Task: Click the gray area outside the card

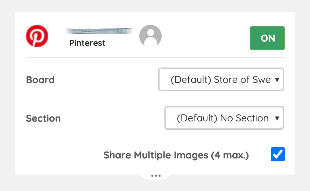Action: click(155, 6)
